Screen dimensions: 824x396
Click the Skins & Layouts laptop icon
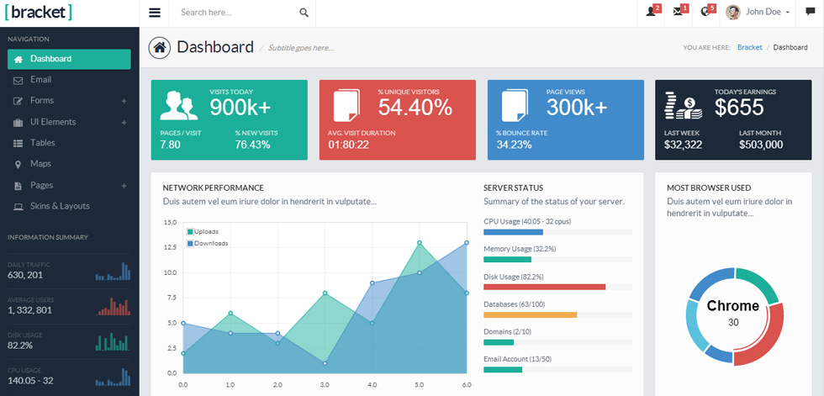[18, 206]
